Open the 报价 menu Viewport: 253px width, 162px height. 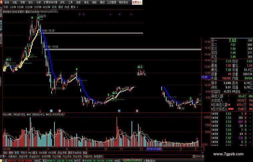click(30, 2)
